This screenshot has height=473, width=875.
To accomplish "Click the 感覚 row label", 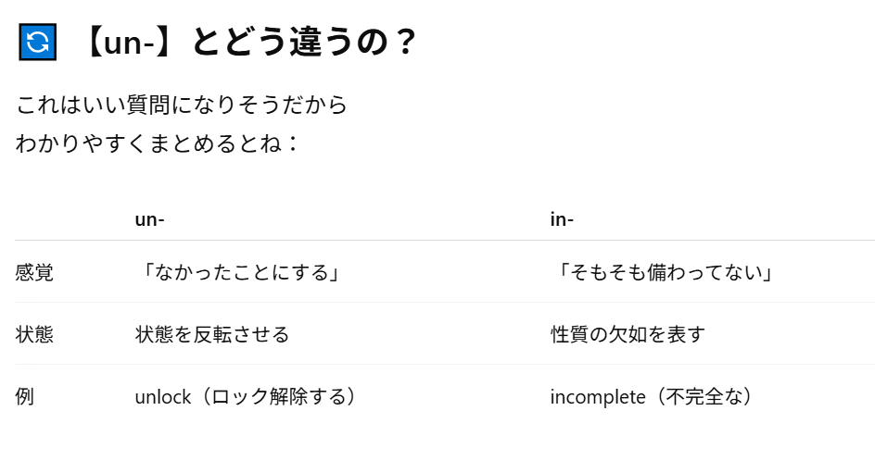I will pyautogui.click(x=34, y=272).
